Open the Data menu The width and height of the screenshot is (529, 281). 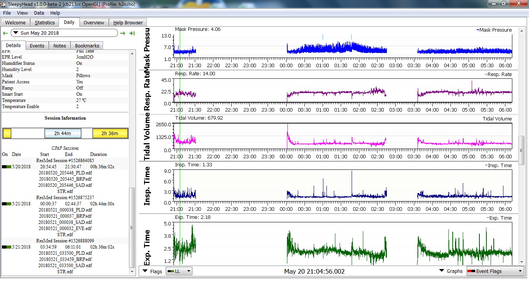coord(39,13)
